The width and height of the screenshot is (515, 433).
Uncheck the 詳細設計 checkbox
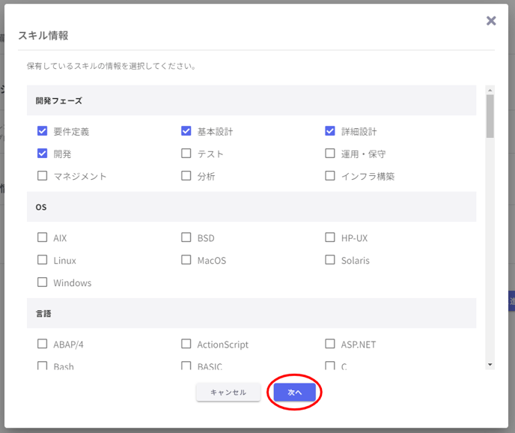coord(330,131)
